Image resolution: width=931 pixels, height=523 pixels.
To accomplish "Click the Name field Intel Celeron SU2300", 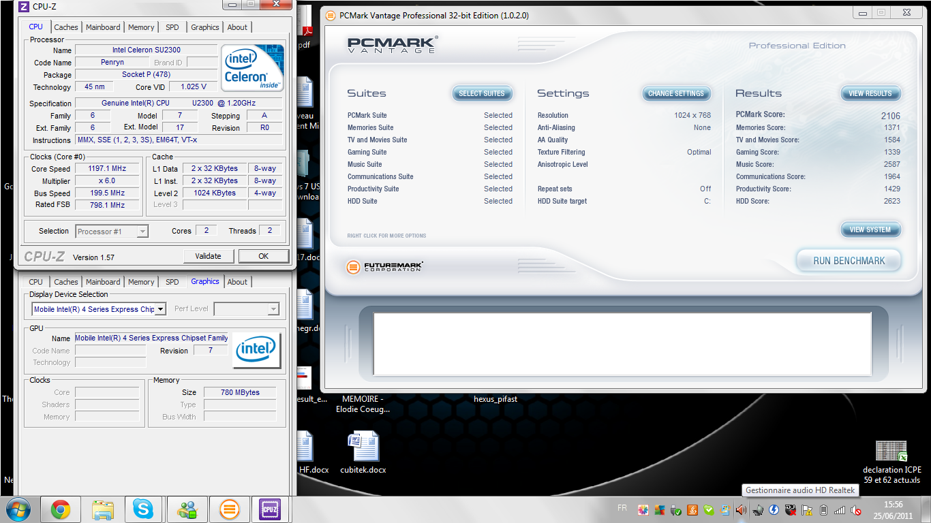I will pyautogui.click(x=147, y=50).
